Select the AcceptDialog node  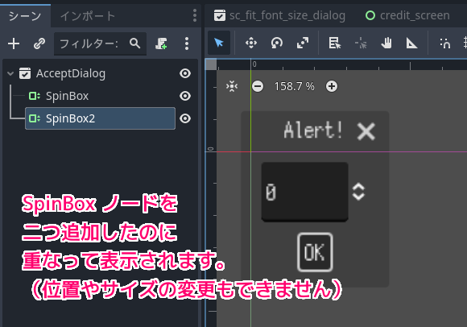tap(71, 73)
